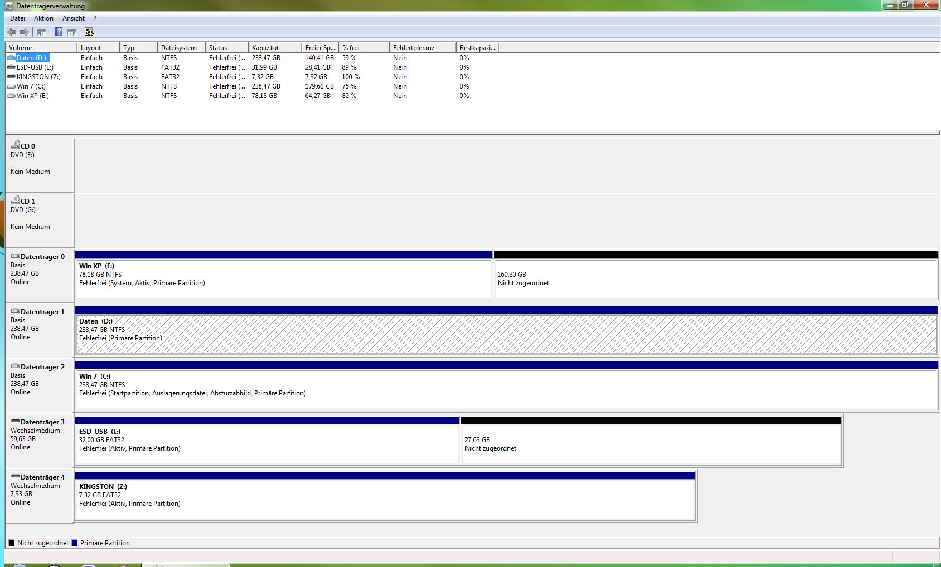Click the 179,61 GB free space value
This screenshot has height=567, width=941.
[319, 86]
